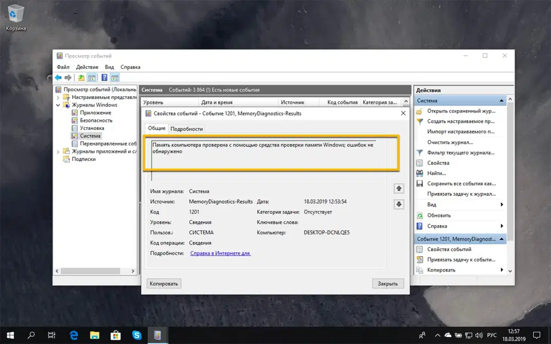Click the blue Help icon in toolbar
This screenshot has height=344, width=551.
[104, 78]
